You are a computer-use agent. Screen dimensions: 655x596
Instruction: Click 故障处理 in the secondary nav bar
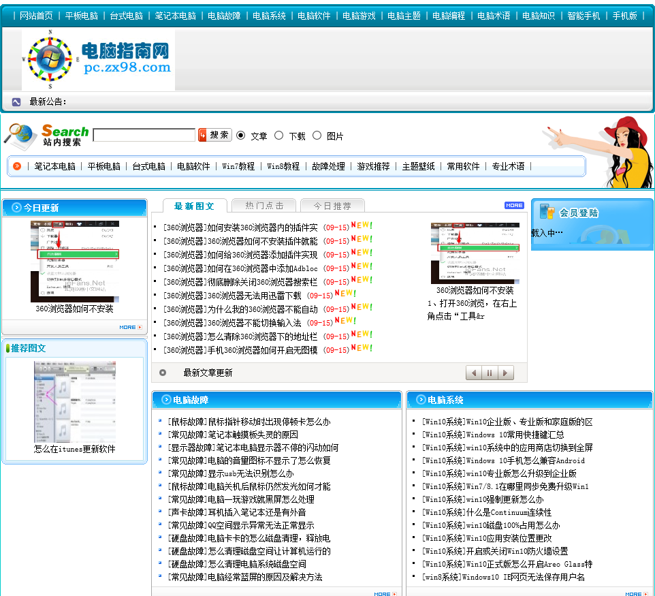coord(328,166)
